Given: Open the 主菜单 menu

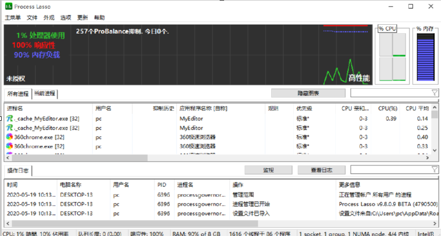Looking at the screenshot, I should point(13,18).
